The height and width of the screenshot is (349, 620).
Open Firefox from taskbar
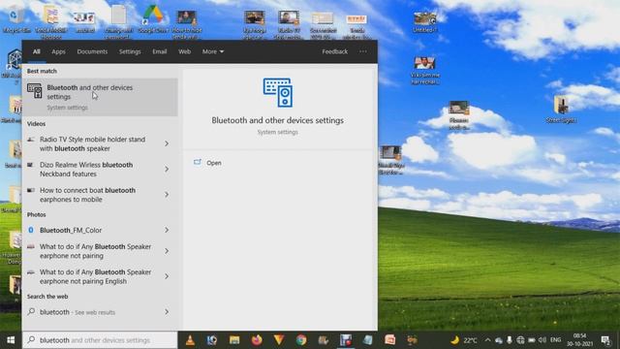(x=257, y=340)
